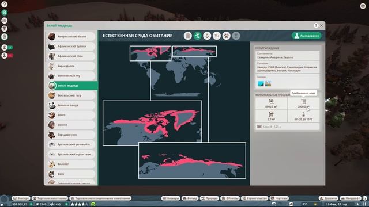The height and width of the screenshot is (207, 369).
Task: Click the play speed button at bottom right
Action: [357, 204]
